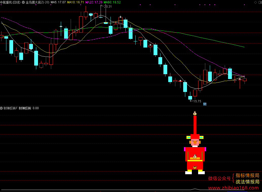The height and width of the screenshot is (192, 262).
Task: Open the dropdown beside 中航重机(日线) title
Action: point(23,2)
